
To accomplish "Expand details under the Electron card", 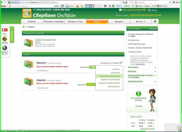I will click(43, 70).
